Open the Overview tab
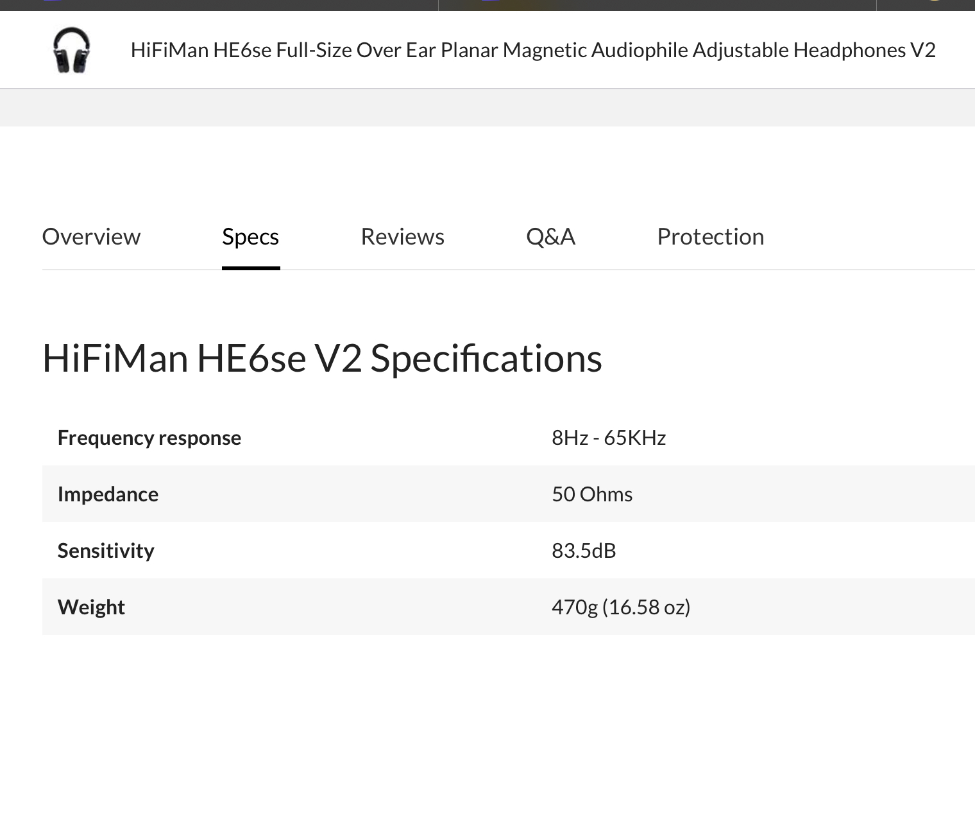975x839 pixels. coord(91,237)
